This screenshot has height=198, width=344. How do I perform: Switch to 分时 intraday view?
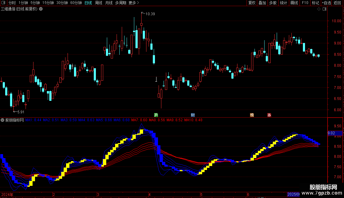click(12, 3)
